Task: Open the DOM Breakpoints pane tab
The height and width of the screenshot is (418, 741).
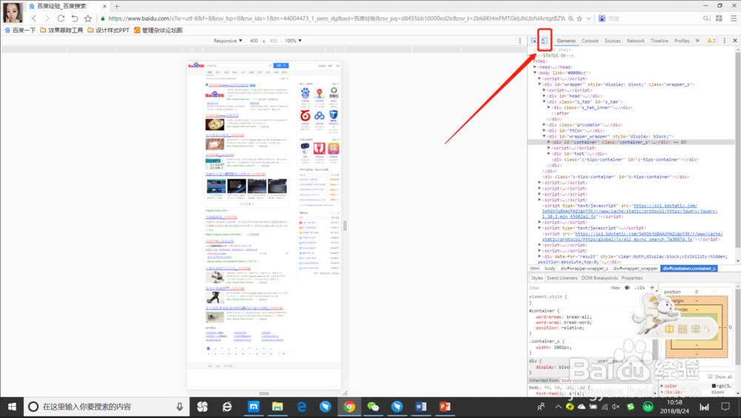Action: pyautogui.click(x=599, y=278)
